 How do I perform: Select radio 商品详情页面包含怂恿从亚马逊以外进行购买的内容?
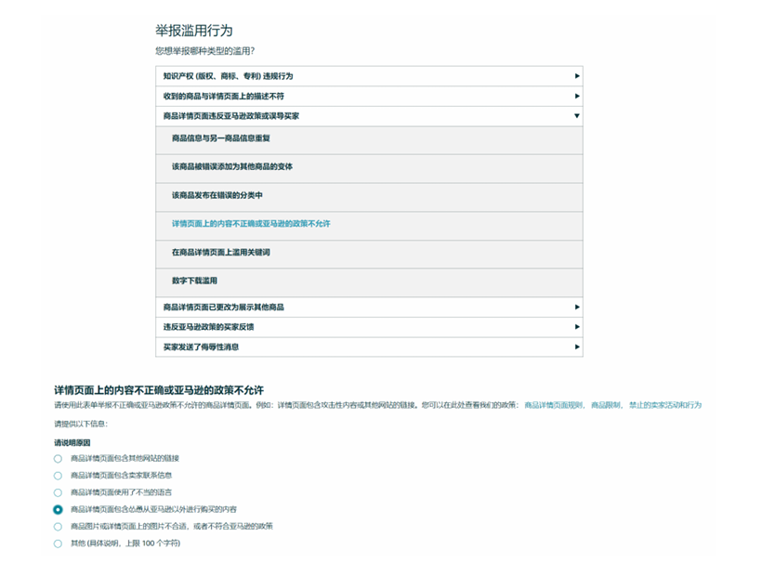(58, 510)
